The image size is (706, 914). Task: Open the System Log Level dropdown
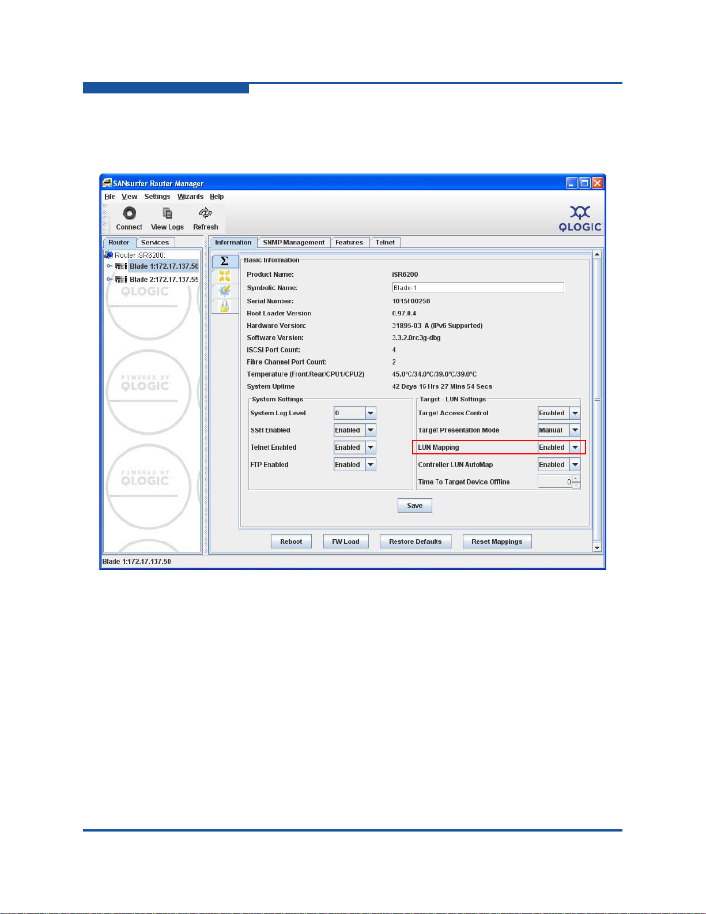(x=371, y=413)
